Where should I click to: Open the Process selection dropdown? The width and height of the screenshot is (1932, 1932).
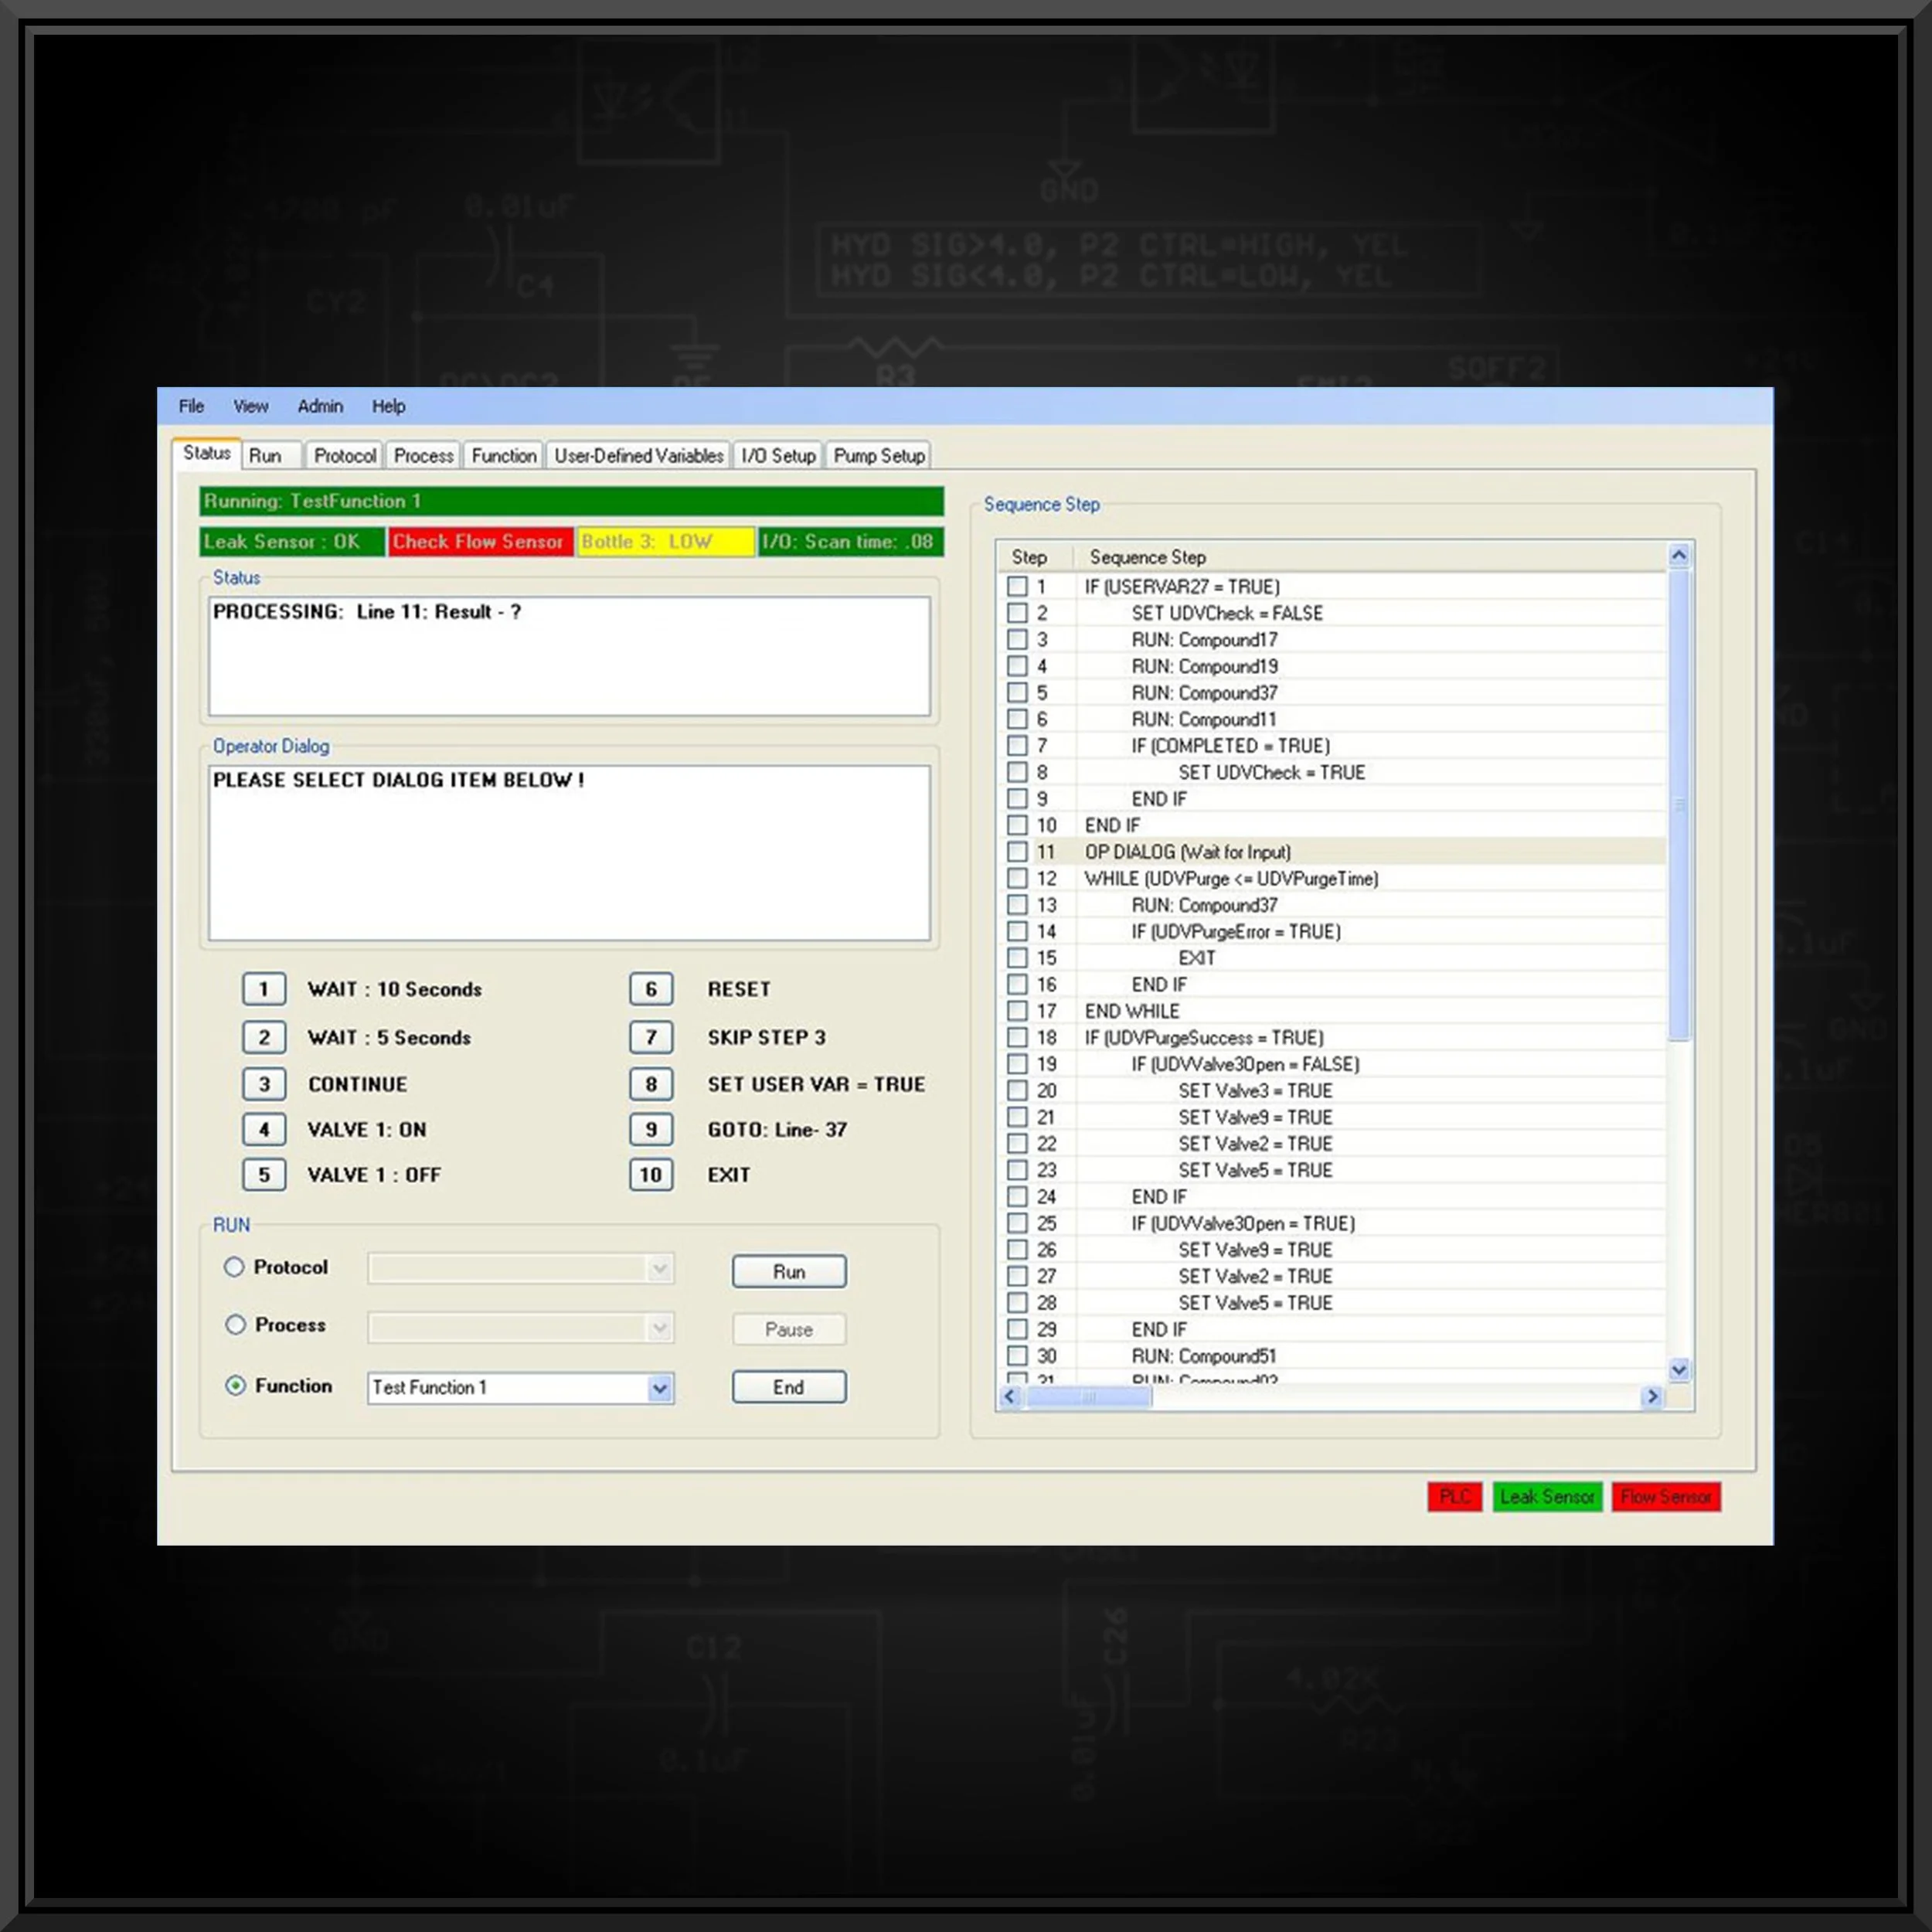click(659, 1327)
